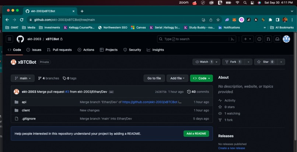Open the client folder

(26, 110)
